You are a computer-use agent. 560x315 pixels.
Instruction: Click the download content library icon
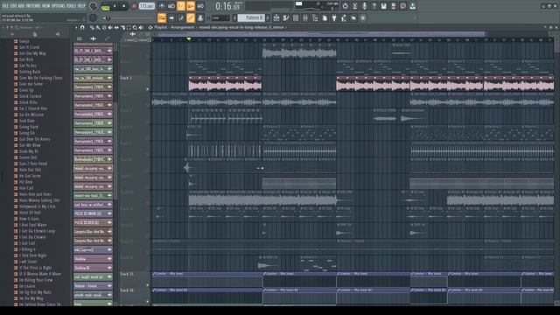(412, 6)
